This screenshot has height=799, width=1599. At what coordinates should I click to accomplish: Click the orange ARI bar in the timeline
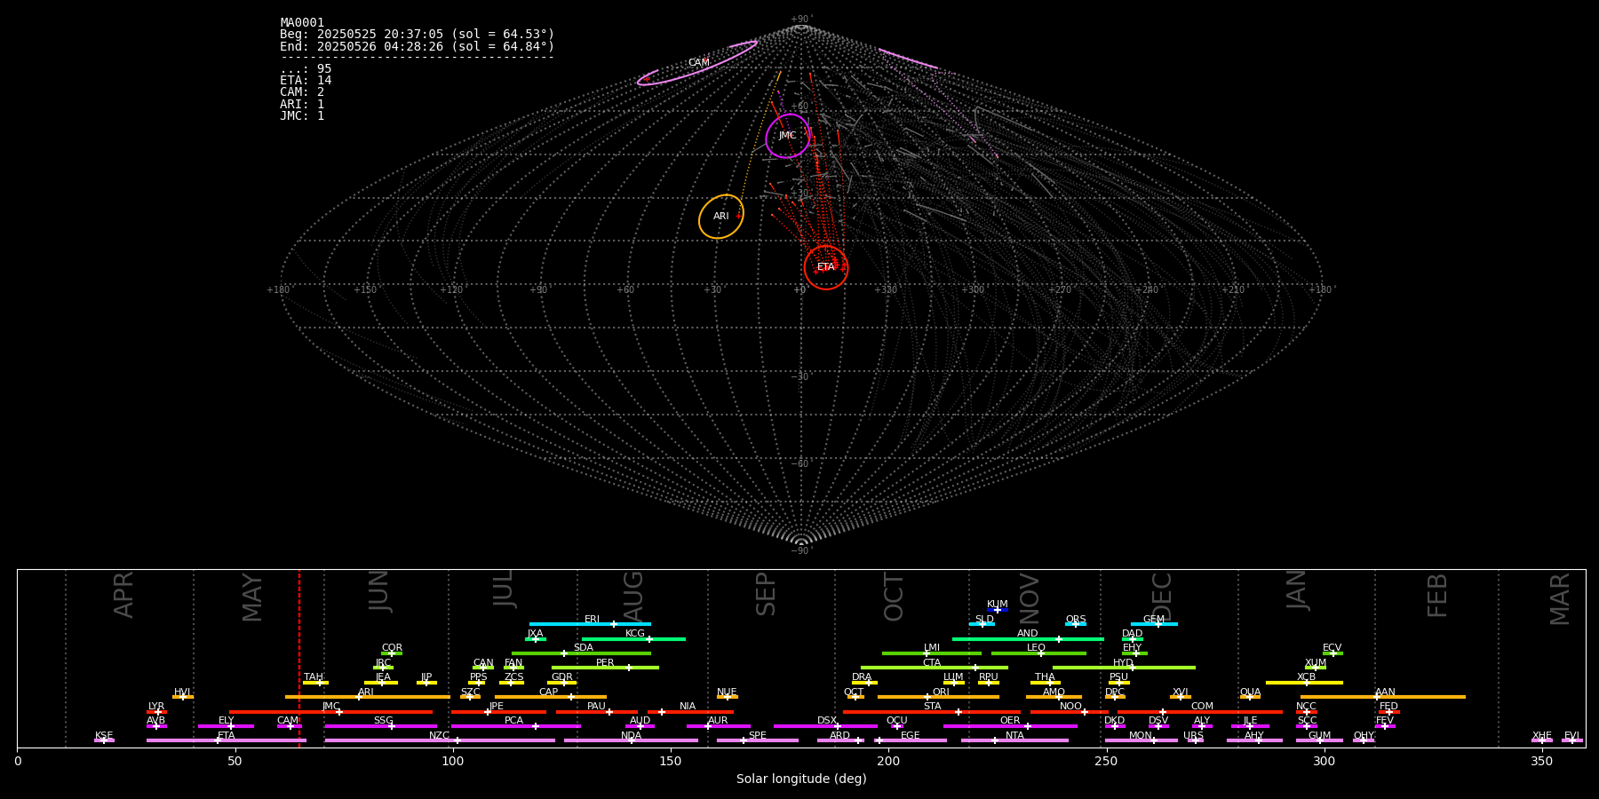tap(368, 697)
